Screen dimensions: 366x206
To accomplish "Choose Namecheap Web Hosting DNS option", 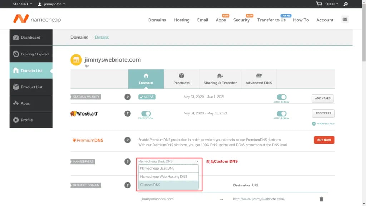I will [168, 177].
